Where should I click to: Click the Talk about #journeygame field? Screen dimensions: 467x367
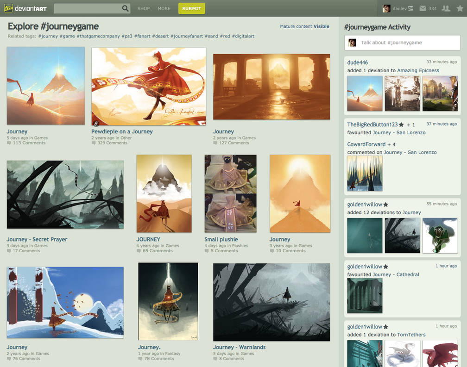click(x=402, y=43)
